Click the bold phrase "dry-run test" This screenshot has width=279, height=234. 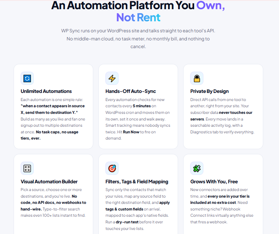click(x=127, y=222)
